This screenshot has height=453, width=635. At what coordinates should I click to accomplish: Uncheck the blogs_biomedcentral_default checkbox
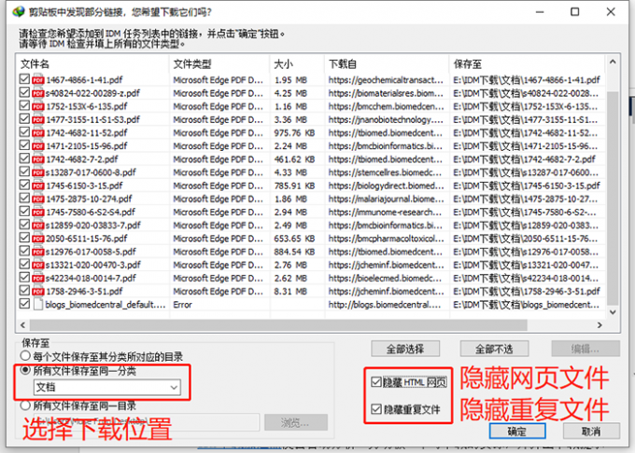point(24,304)
